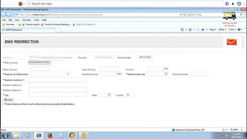
Task: Click the Redirect Address 2 field
Action: click(58, 85)
